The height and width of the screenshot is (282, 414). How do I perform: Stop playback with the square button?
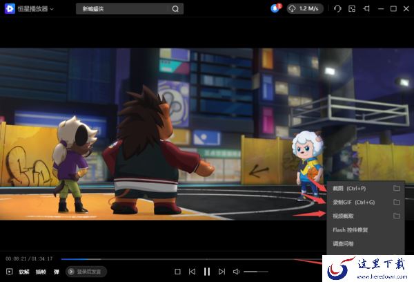(178, 272)
